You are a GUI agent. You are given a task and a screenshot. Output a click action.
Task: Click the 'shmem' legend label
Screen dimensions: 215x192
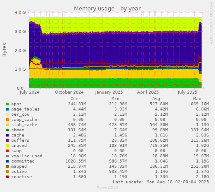(x=18, y=130)
